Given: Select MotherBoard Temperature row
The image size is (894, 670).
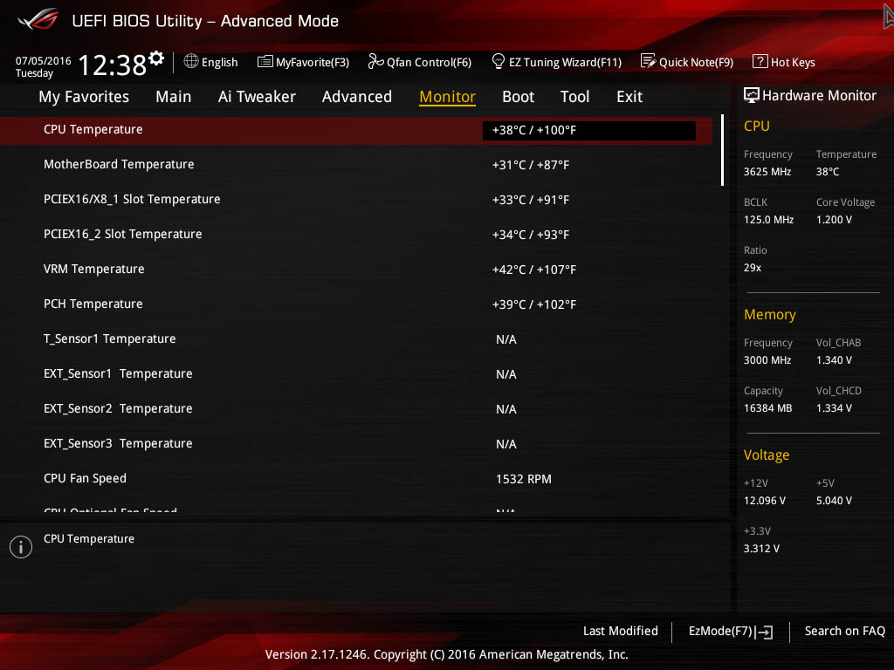Looking at the screenshot, I should pyautogui.click(x=356, y=165).
